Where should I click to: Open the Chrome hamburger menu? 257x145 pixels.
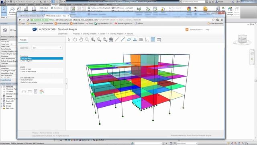click(x=222, y=20)
